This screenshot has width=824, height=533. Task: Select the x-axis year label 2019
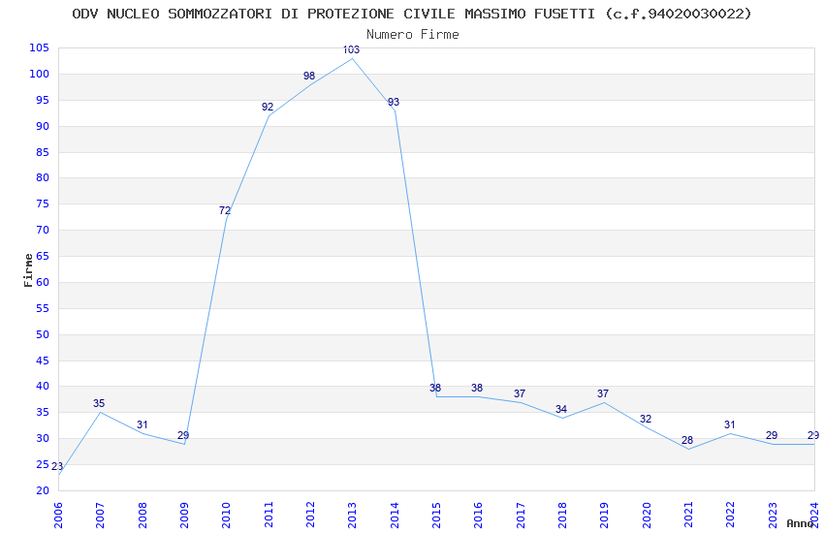604,516
